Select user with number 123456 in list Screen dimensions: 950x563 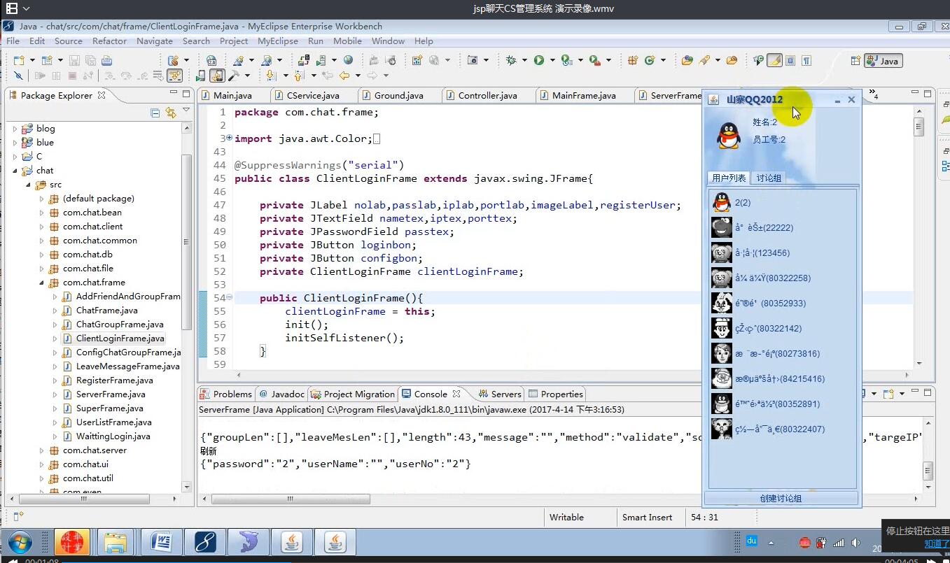tap(782, 252)
